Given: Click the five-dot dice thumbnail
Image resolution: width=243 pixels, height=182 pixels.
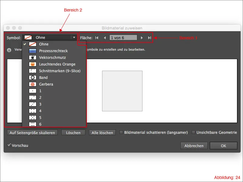Looking at the screenshot, I should click(33, 117).
